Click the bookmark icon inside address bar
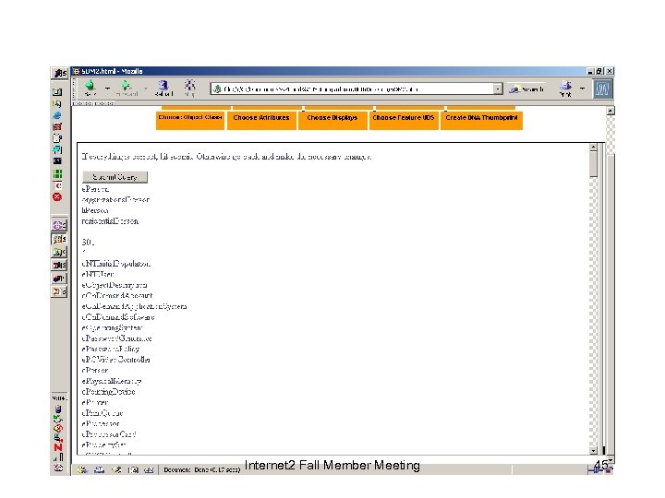The image size is (665, 498). (x=217, y=89)
